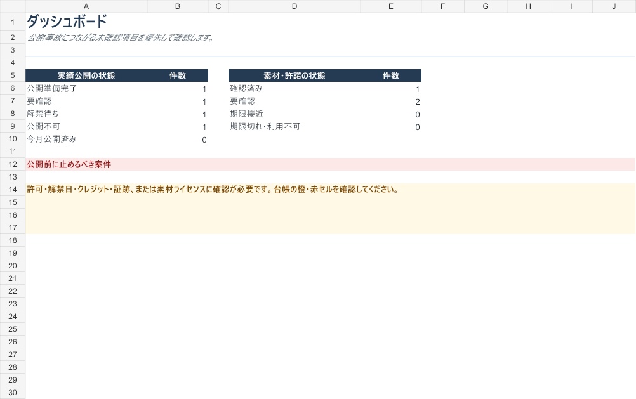636x399 pixels.
Task: Select the 期限接近 cell
Action: pyautogui.click(x=294, y=114)
